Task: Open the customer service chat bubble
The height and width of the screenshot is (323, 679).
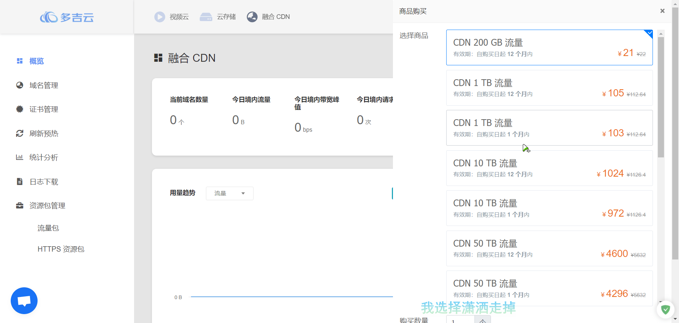Action: pos(24,301)
